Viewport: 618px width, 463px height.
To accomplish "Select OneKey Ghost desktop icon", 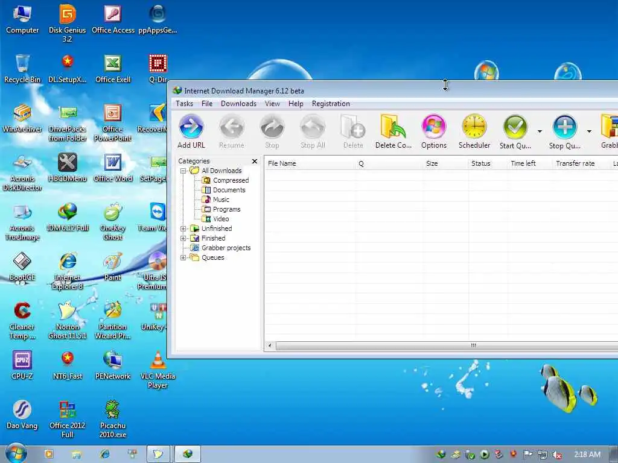I will coord(113,221).
